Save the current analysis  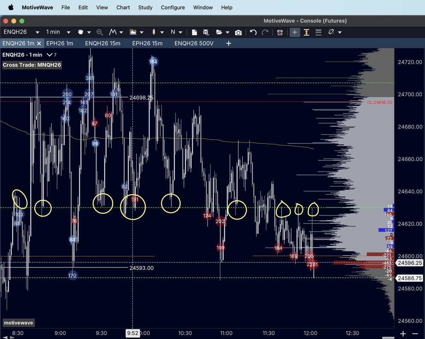[x=205, y=32]
